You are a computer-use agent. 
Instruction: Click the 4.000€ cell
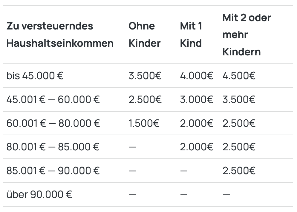pos(196,76)
